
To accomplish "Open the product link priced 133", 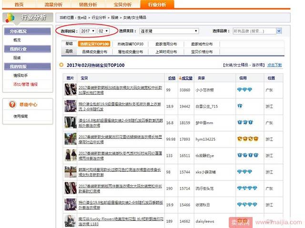I will point(120,155).
